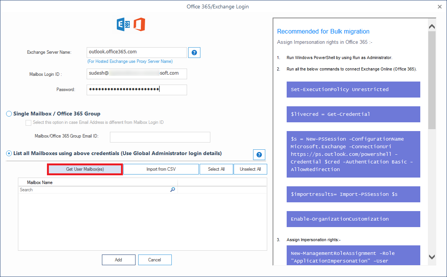Close the Office 365/Exchange Login dialog
The image size is (447, 277).
click(x=440, y=6)
